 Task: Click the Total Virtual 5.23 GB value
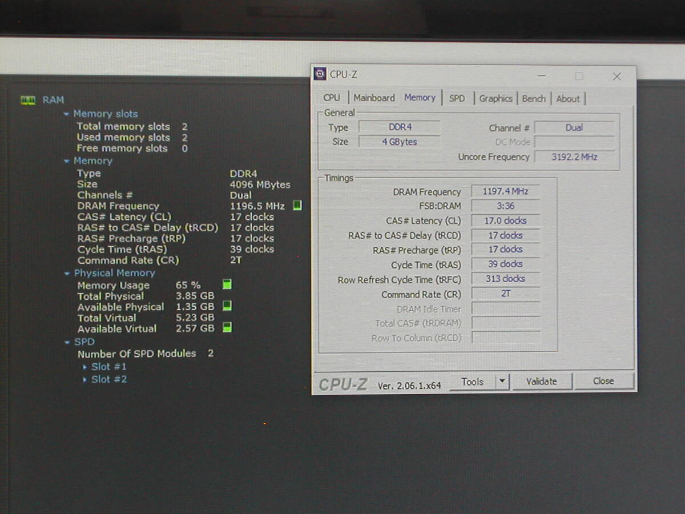point(195,318)
